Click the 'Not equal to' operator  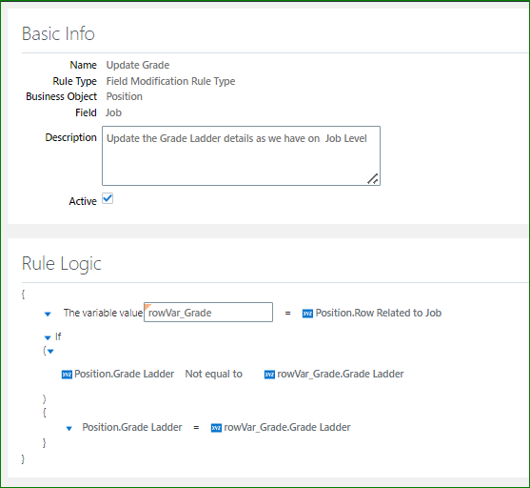coord(214,374)
